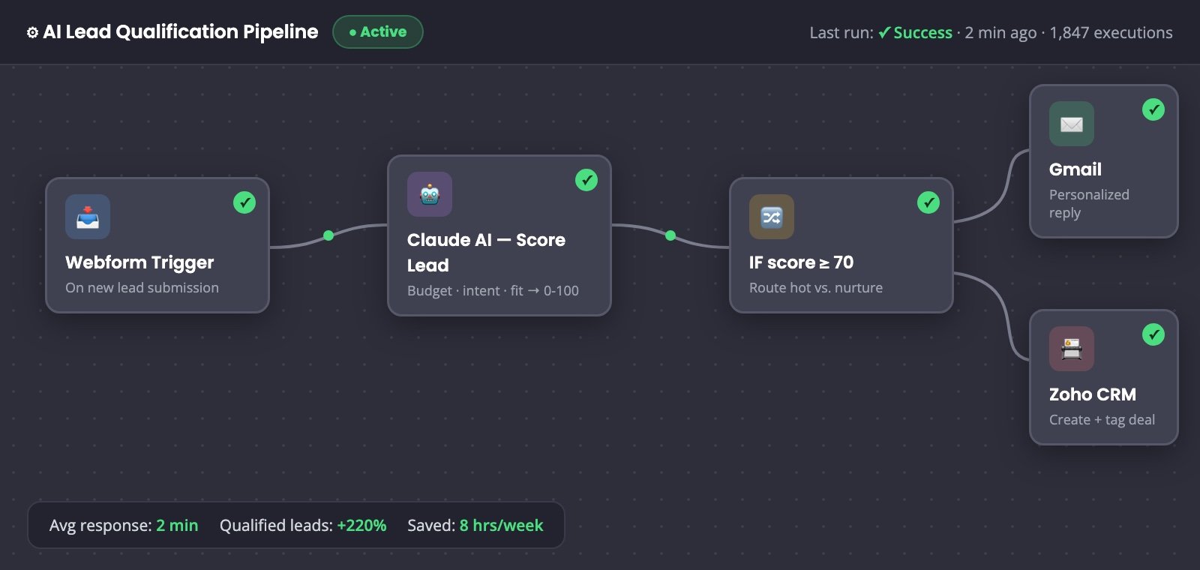The width and height of the screenshot is (1200, 570).
Task: Click the IF node shuffle icon
Action: tap(772, 217)
